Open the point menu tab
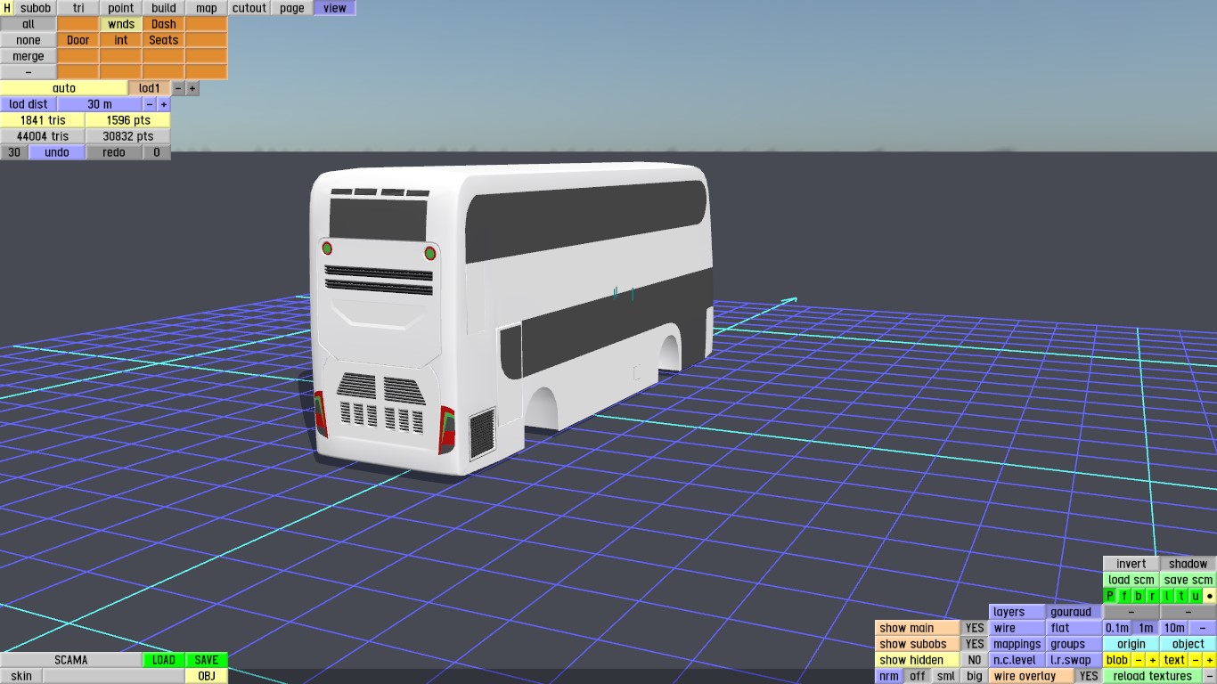 121,8
